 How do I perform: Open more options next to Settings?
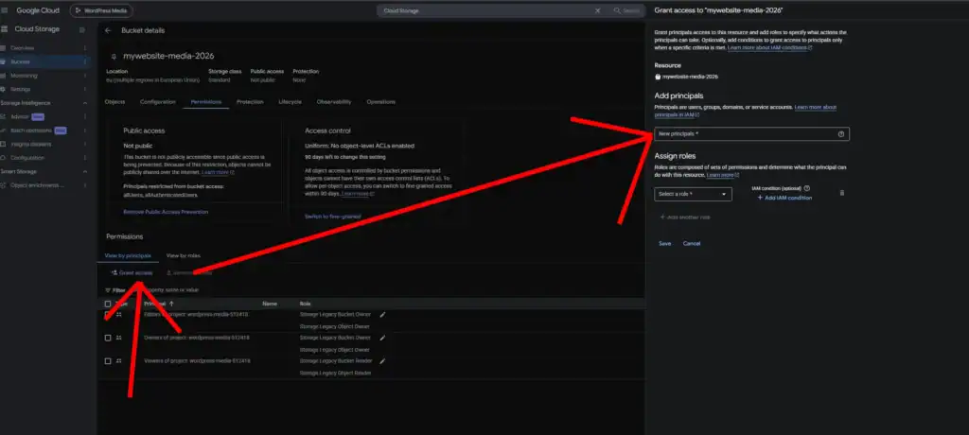(84, 89)
